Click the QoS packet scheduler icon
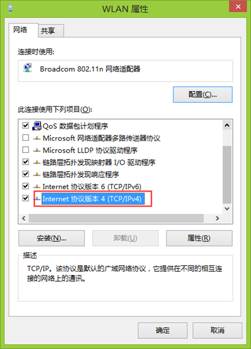The image size is (251, 349). point(37,126)
